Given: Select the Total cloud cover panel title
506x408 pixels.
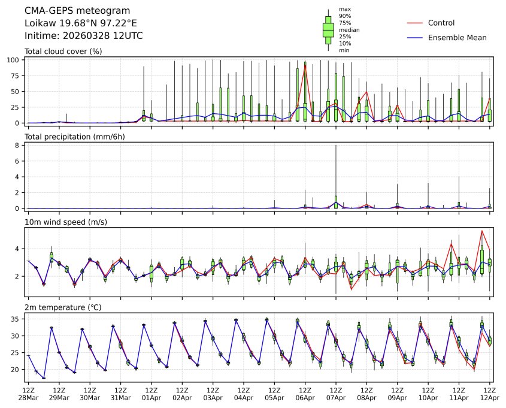Looking at the screenshot, I should pyautogui.click(x=63, y=52).
